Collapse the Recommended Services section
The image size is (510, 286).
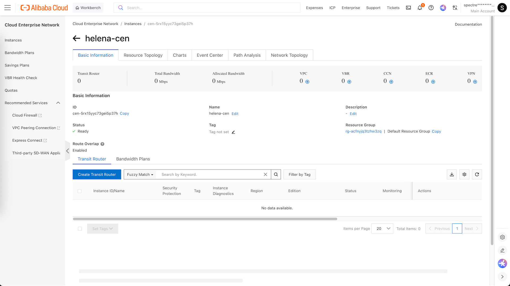[x=58, y=103]
